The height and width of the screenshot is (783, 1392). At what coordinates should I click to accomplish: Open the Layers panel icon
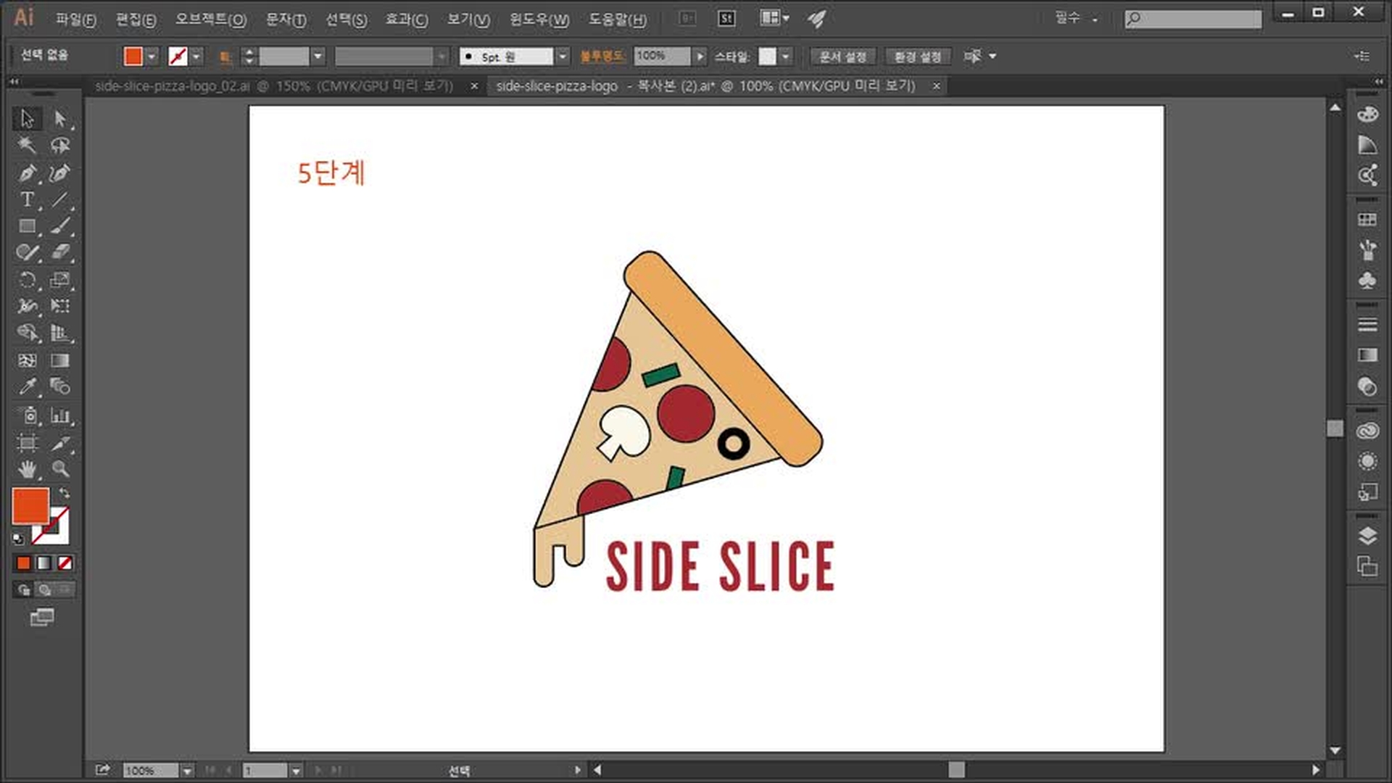pos(1367,536)
